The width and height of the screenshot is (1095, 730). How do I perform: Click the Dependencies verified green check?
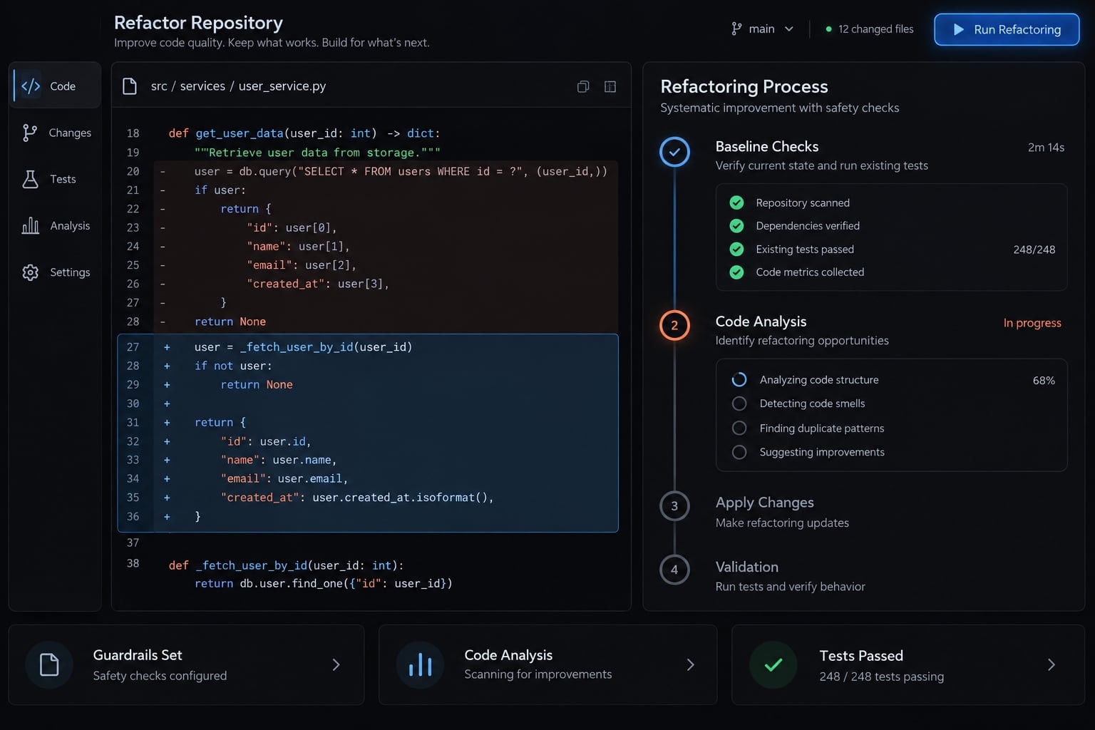(x=737, y=226)
